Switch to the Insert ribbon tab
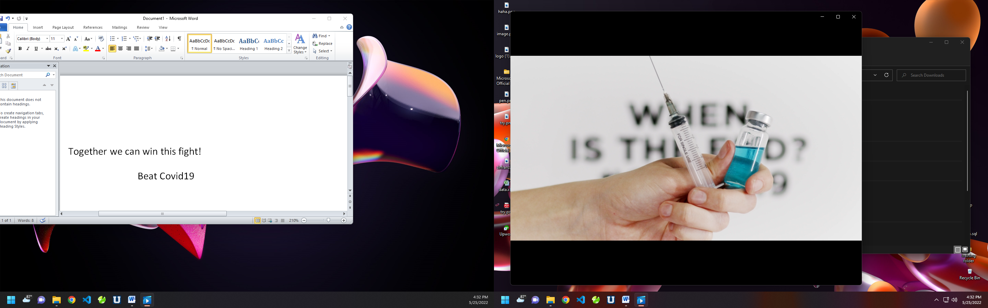The width and height of the screenshot is (988, 308). [38, 27]
